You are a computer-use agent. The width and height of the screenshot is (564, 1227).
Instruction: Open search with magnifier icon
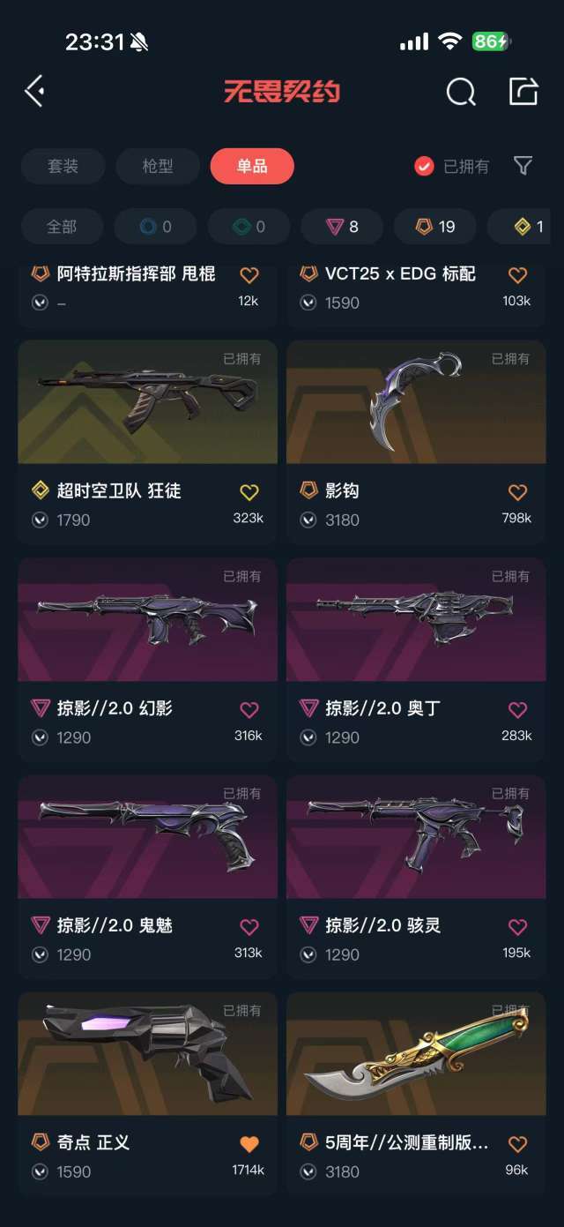461,91
